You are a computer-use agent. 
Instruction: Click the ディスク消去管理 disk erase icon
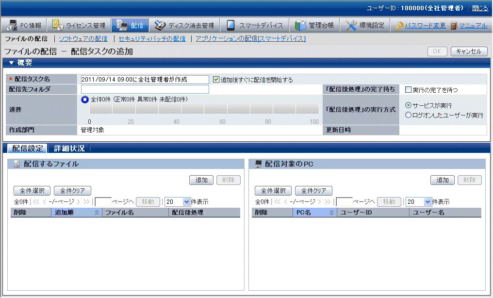(160, 25)
